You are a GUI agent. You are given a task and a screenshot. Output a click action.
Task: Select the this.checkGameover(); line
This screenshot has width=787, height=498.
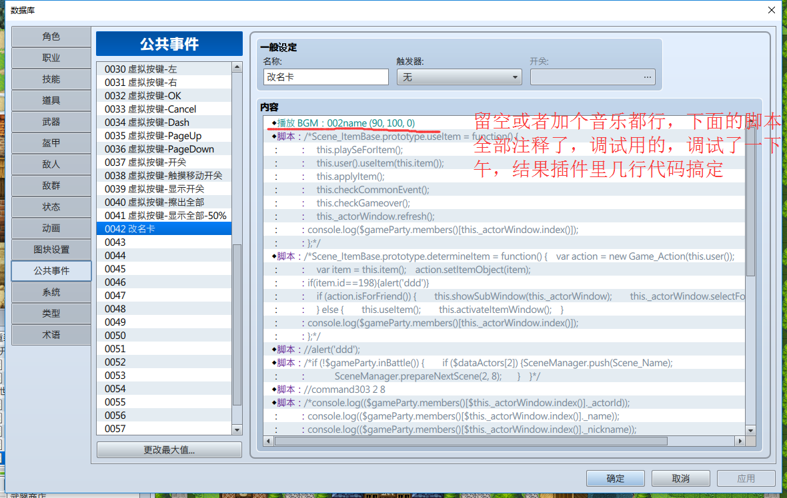[x=504, y=203]
